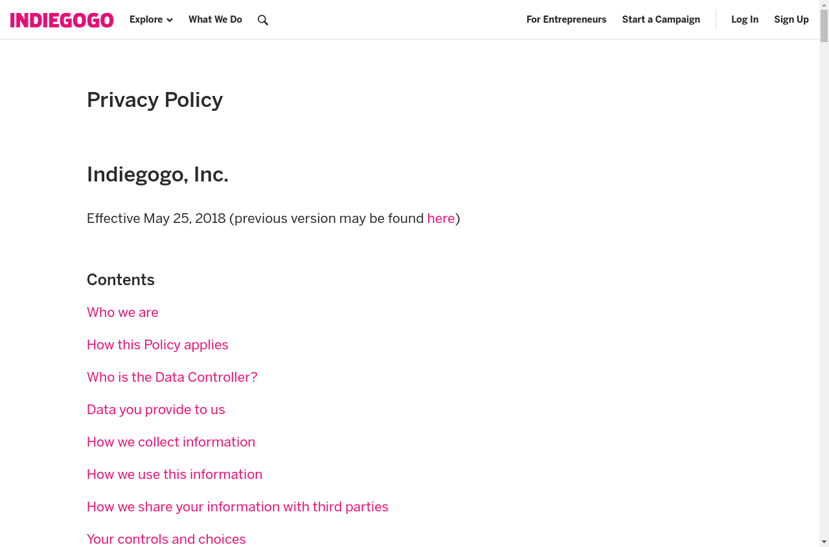Go to For Entrepreneurs page
The image size is (829, 547).
point(566,19)
